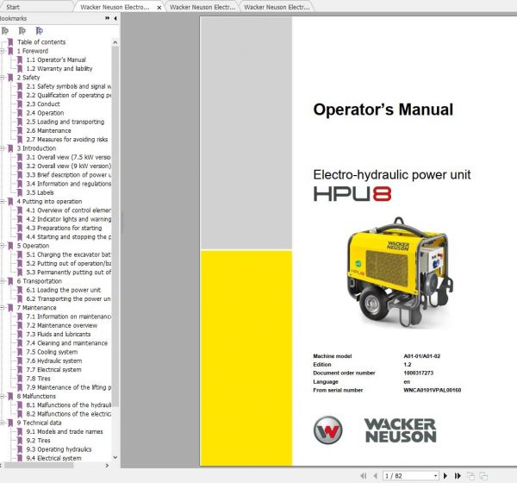
Task: Switch to the third Wacker Neuson tab
Action: point(277,7)
